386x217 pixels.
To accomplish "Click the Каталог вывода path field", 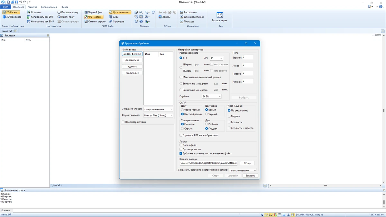I will point(208,163).
